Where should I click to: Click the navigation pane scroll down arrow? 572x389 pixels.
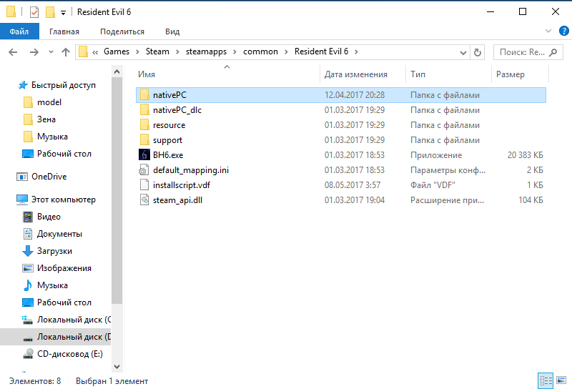coord(117,366)
